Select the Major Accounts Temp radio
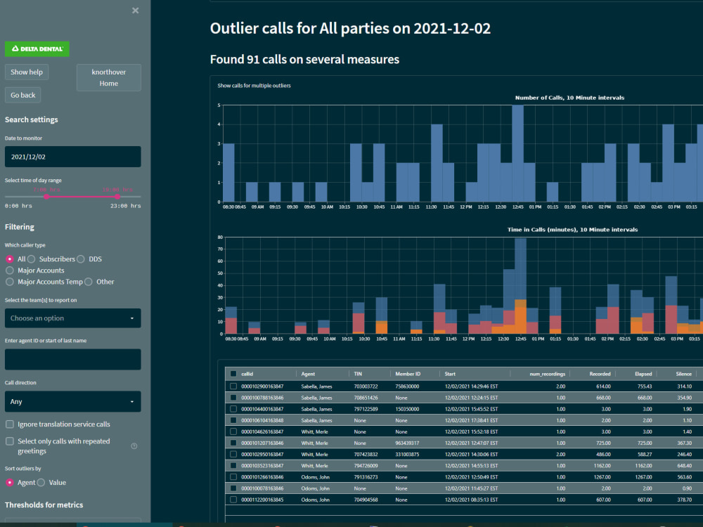703x527 pixels. click(9, 282)
